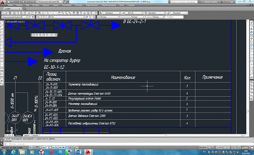The image size is (254, 155).
Task: Click the AutoCAD application logo button
Action: pos(3,2)
